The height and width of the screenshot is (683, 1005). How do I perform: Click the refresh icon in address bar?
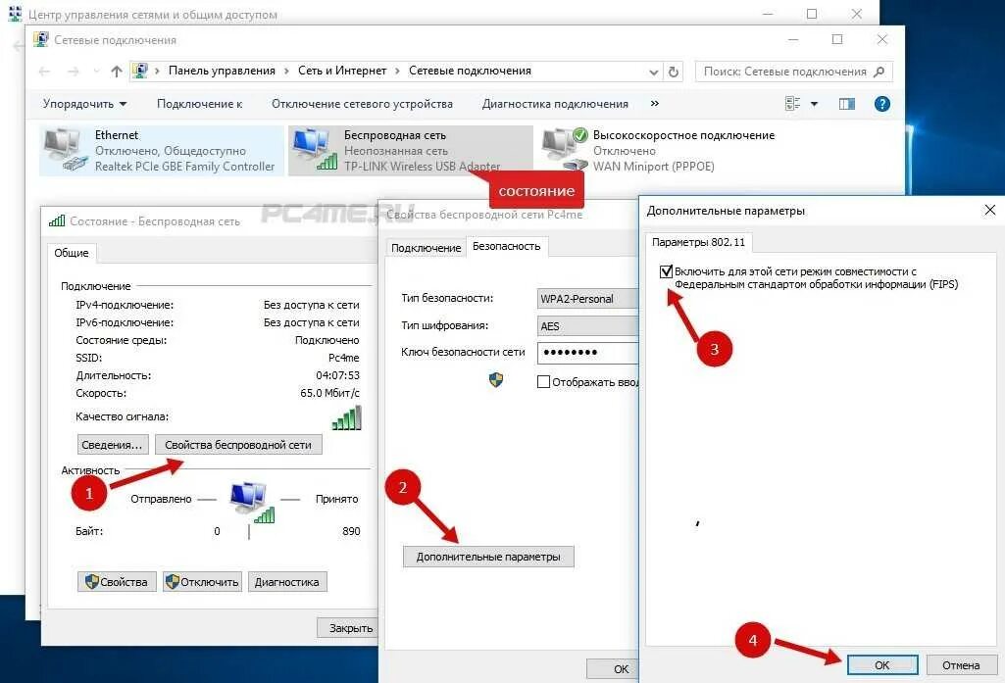tap(674, 72)
